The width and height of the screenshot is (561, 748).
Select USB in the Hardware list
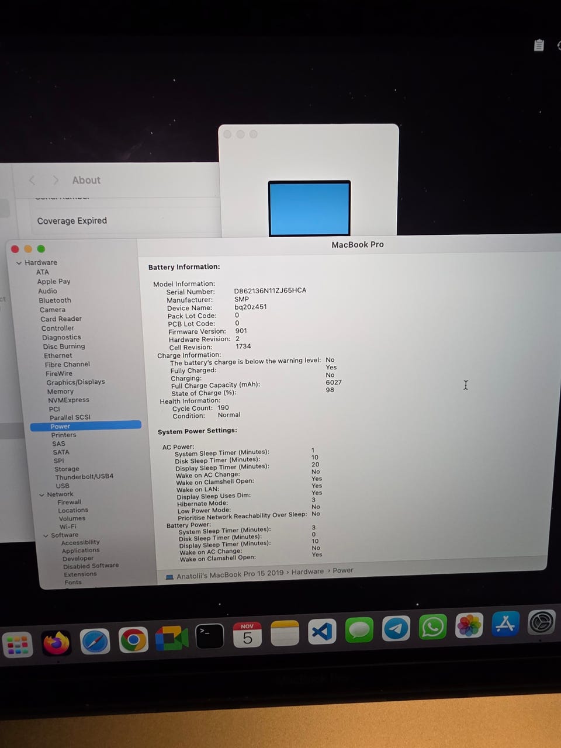63,486
